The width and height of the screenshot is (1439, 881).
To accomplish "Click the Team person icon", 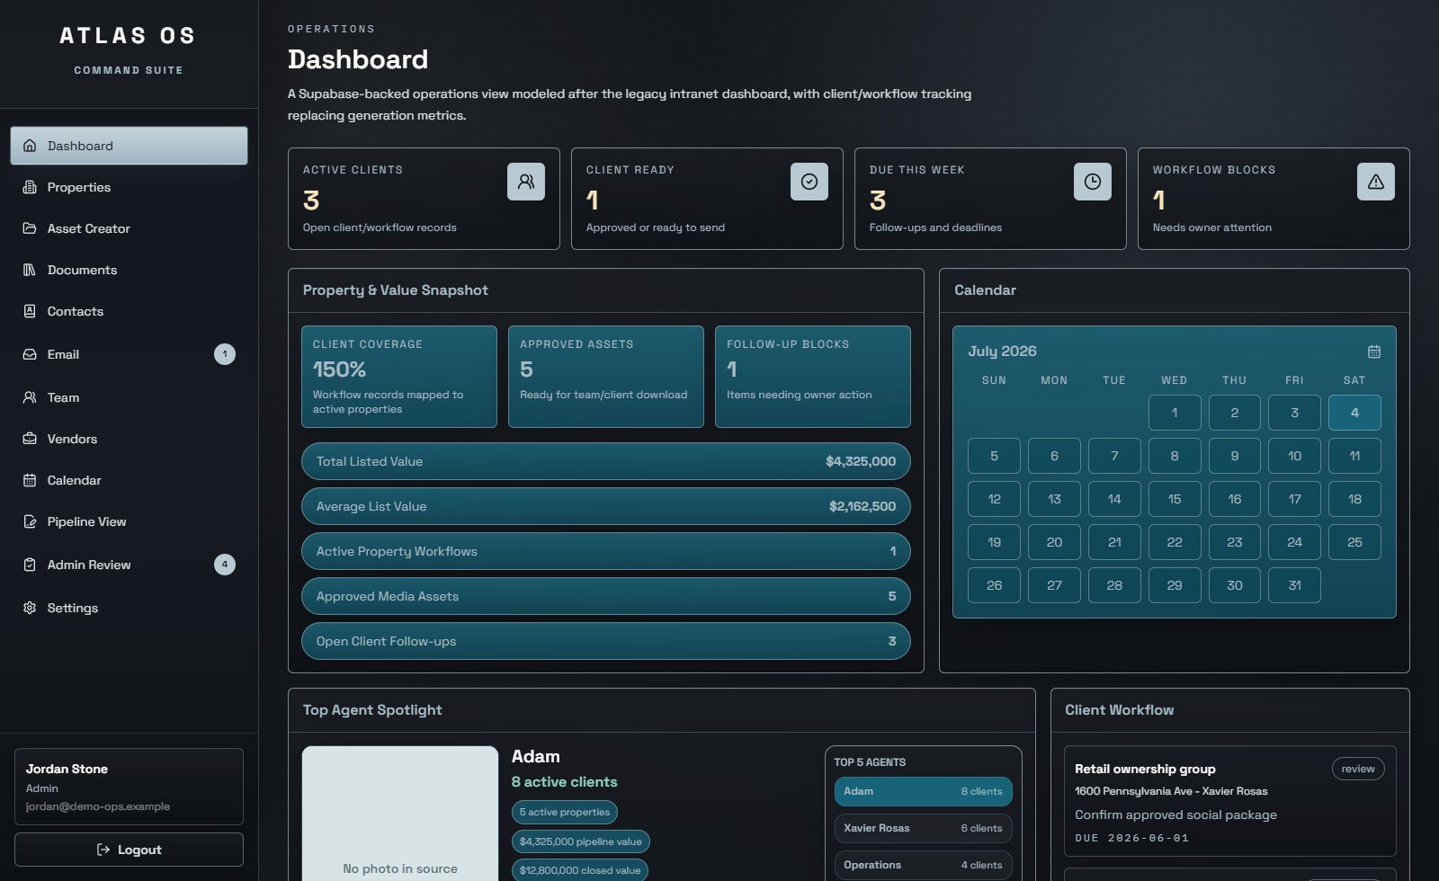I will 30,397.
